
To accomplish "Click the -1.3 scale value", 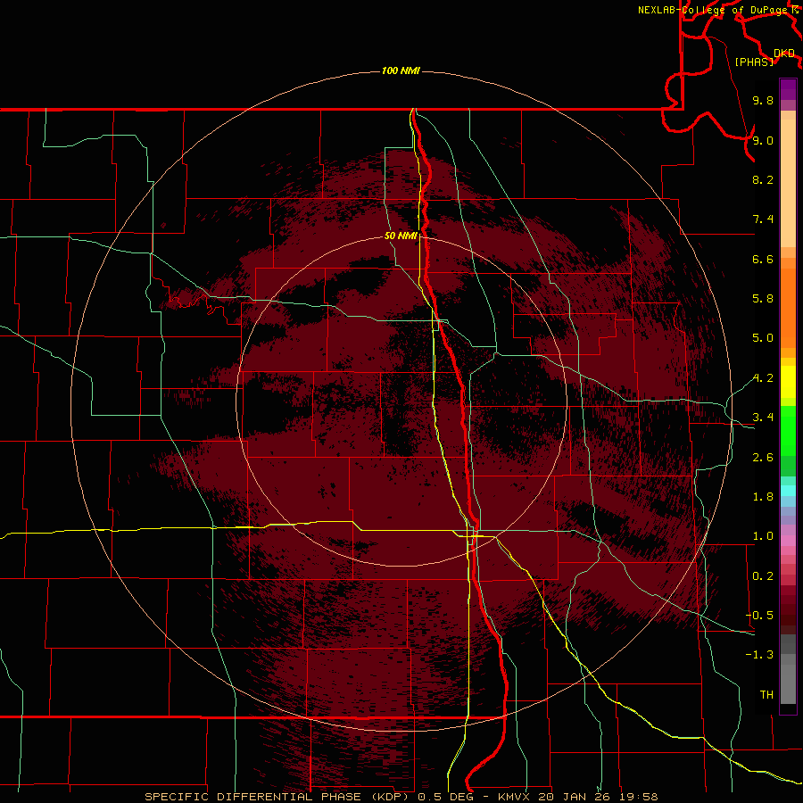I will point(760,655).
